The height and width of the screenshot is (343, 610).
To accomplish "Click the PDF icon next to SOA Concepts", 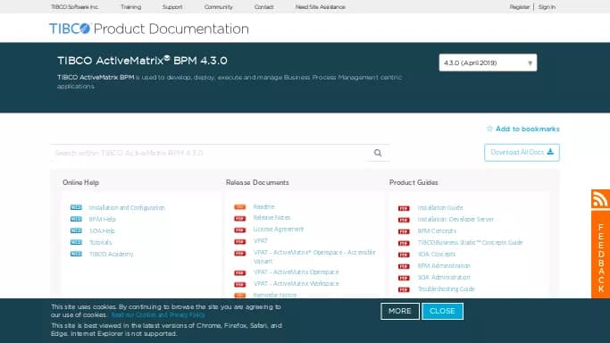I will pos(404,255).
